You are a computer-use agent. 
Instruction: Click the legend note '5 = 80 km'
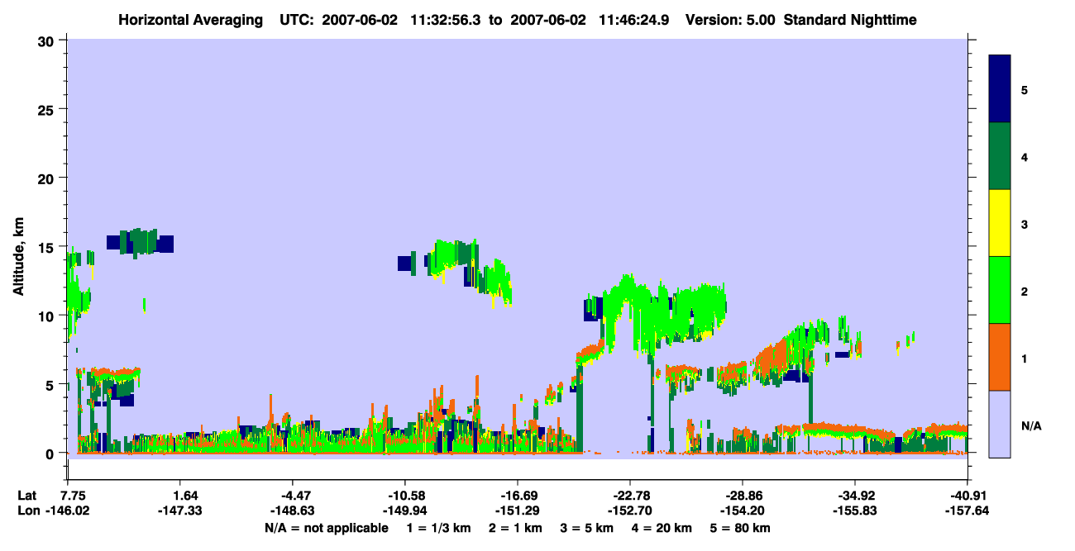coord(741,528)
